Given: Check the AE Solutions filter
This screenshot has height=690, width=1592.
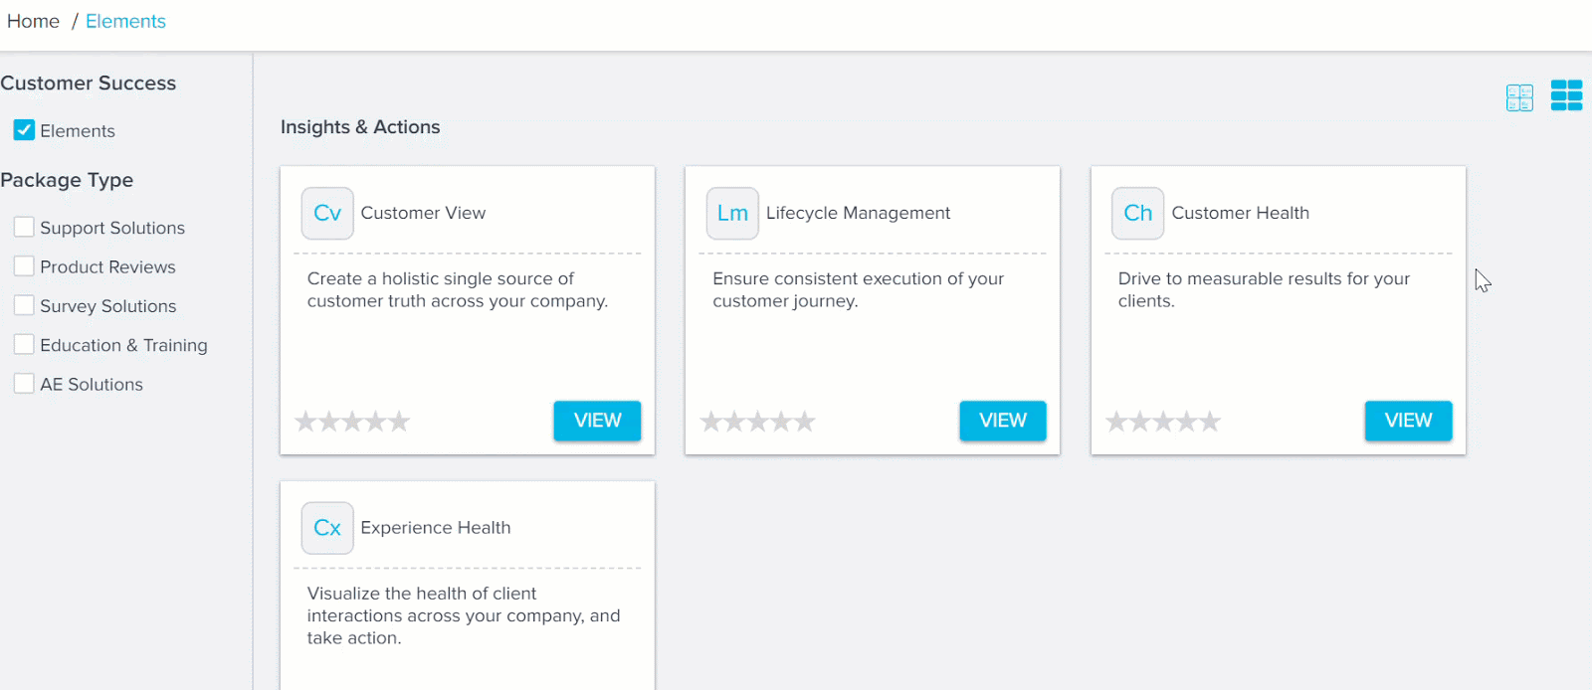Looking at the screenshot, I should pos(24,383).
